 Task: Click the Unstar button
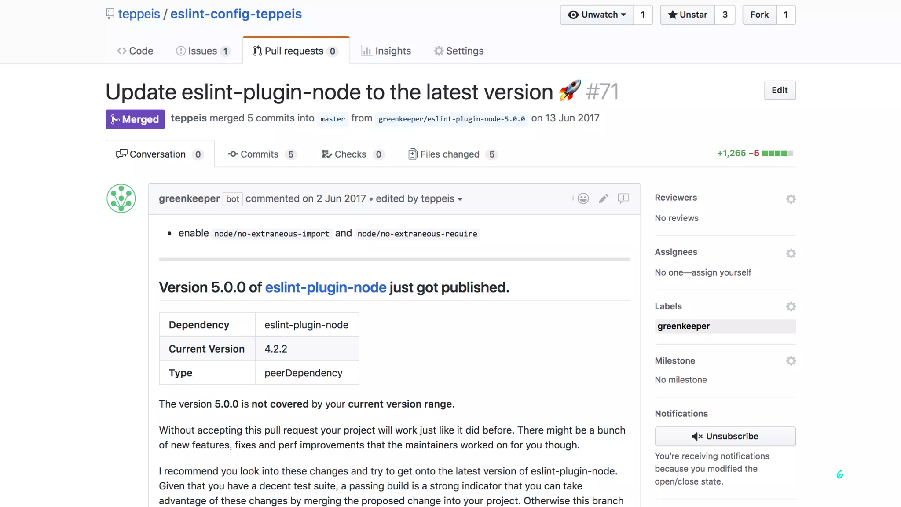click(687, 15)
